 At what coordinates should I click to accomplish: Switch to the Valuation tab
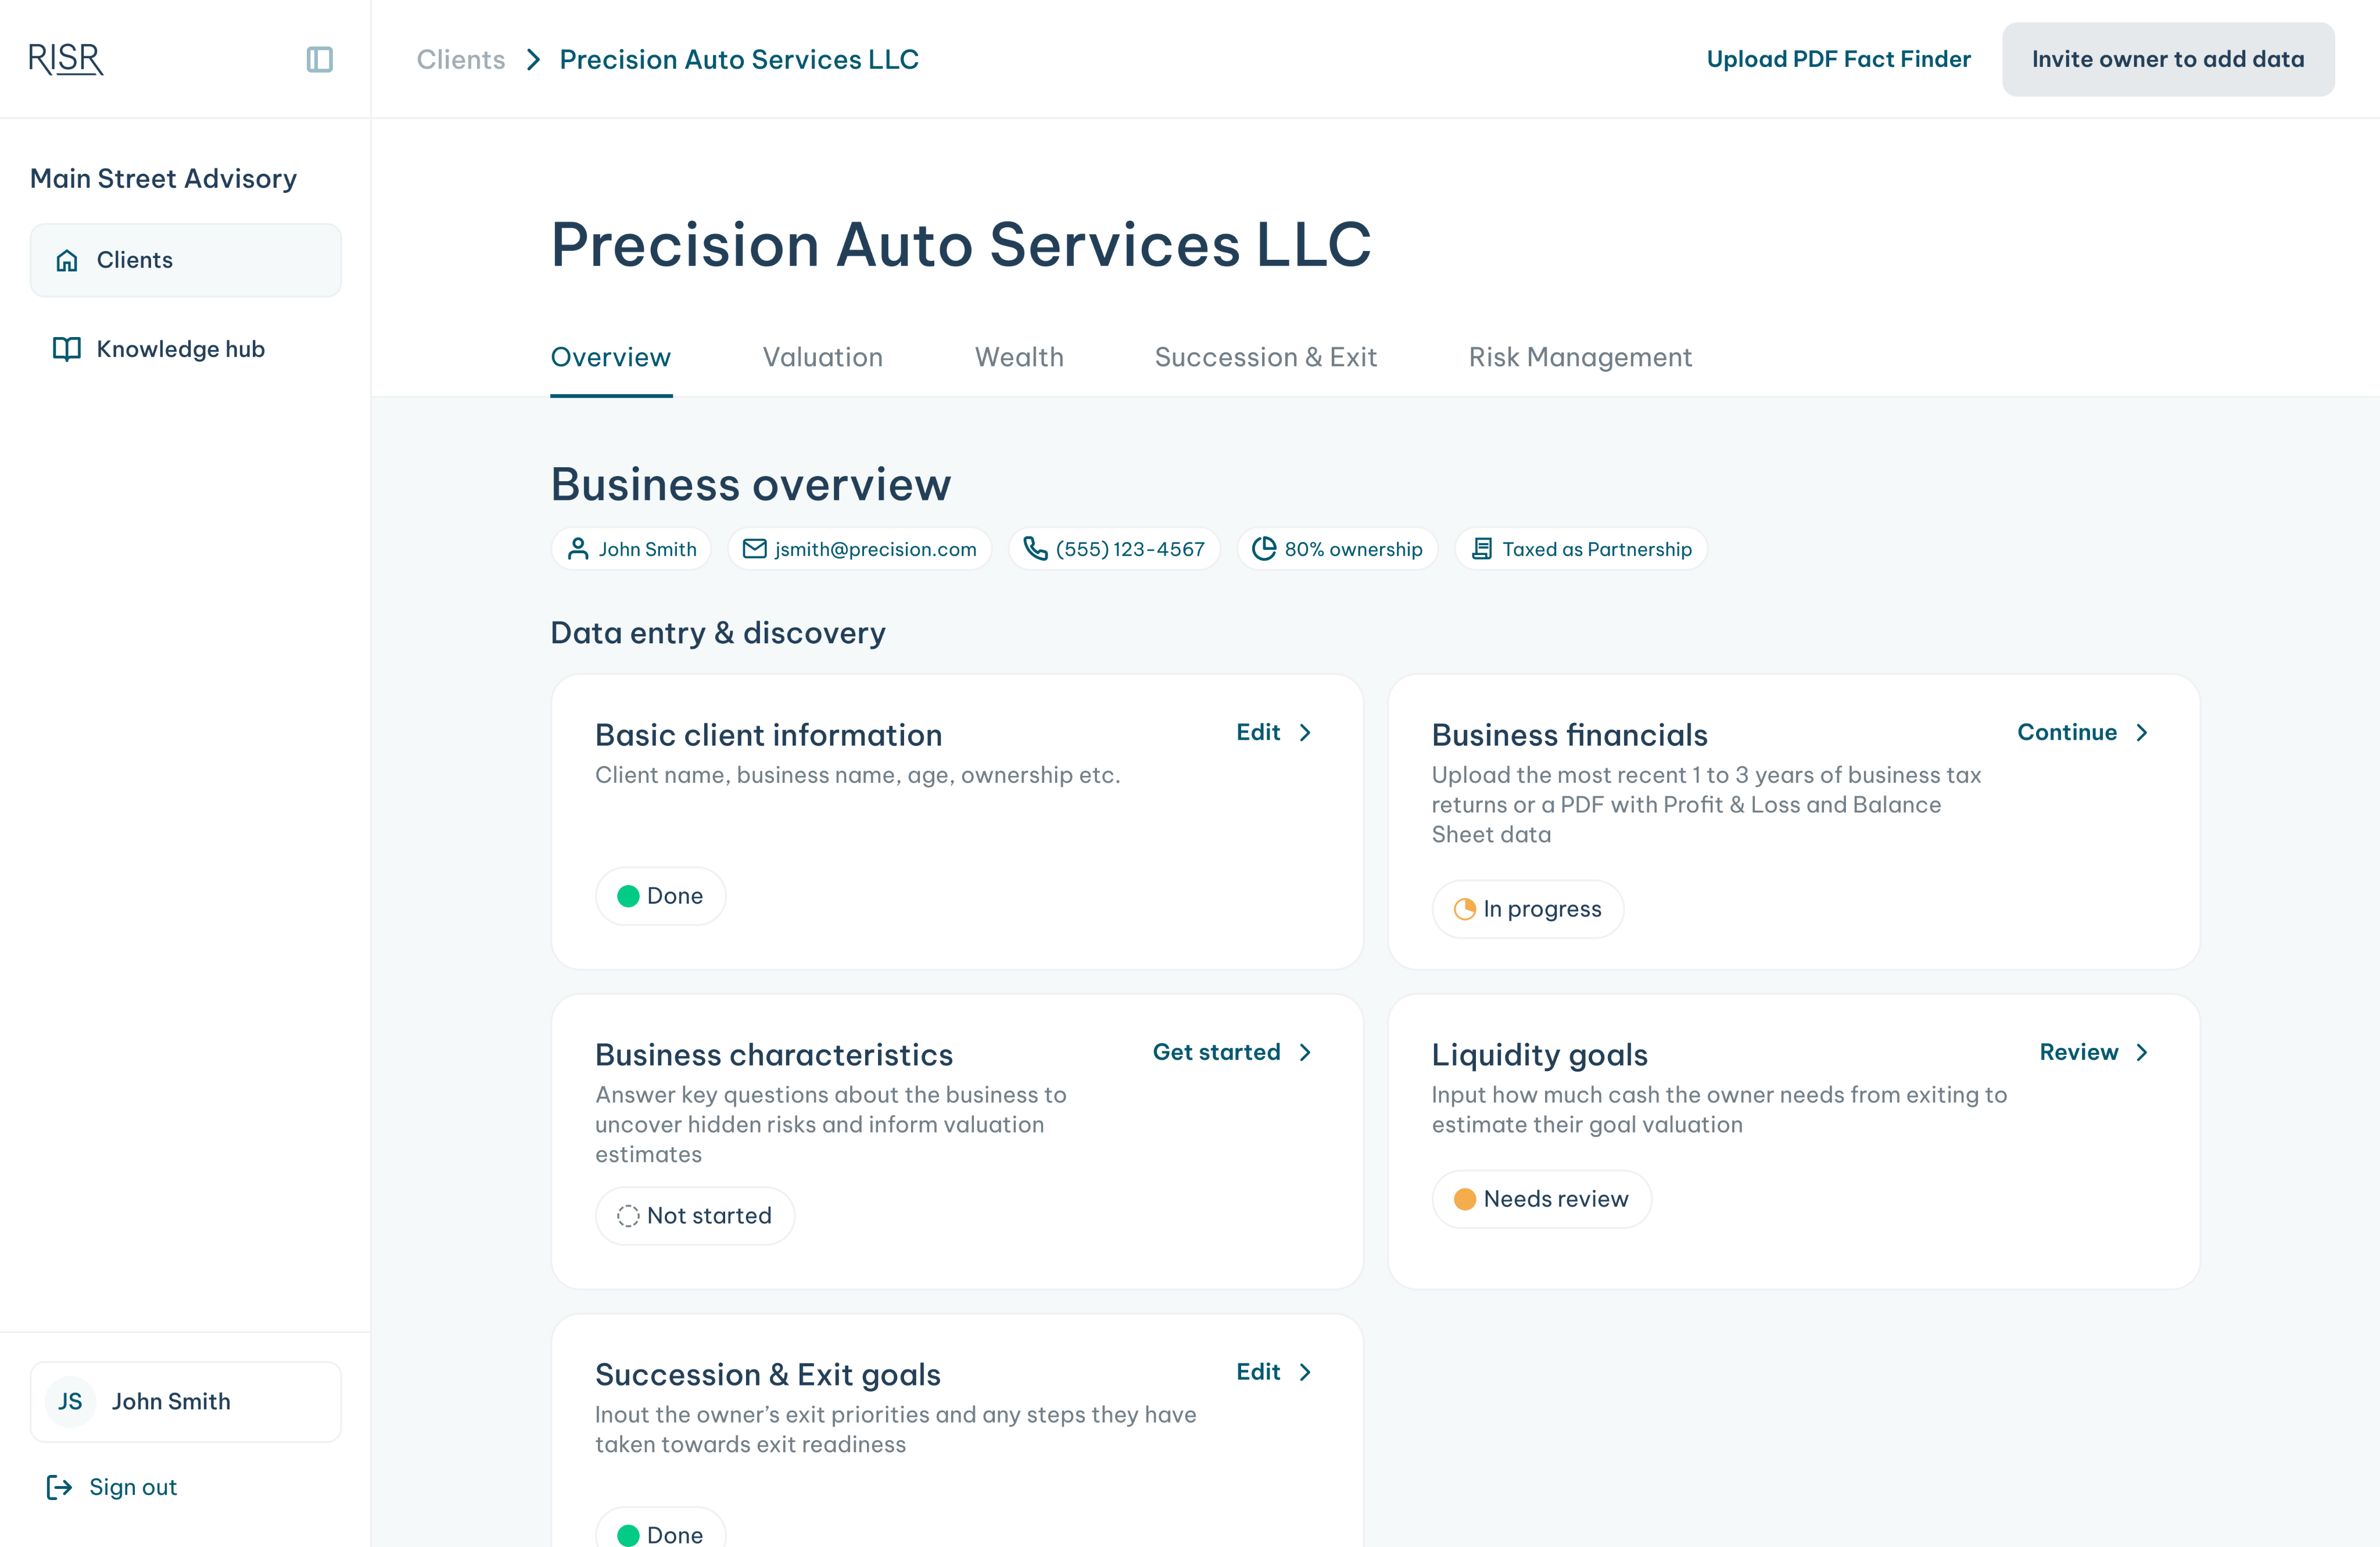822,357
